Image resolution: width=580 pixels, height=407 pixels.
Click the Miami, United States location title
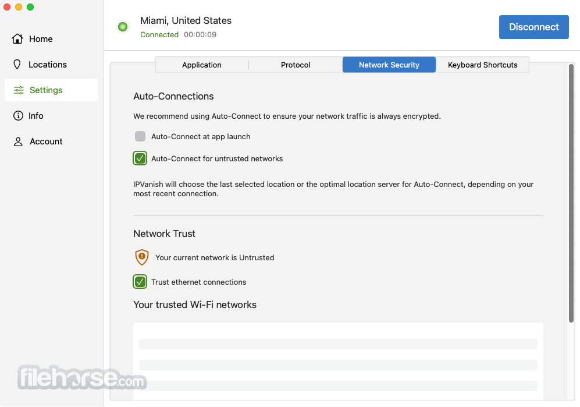point(186,20)
